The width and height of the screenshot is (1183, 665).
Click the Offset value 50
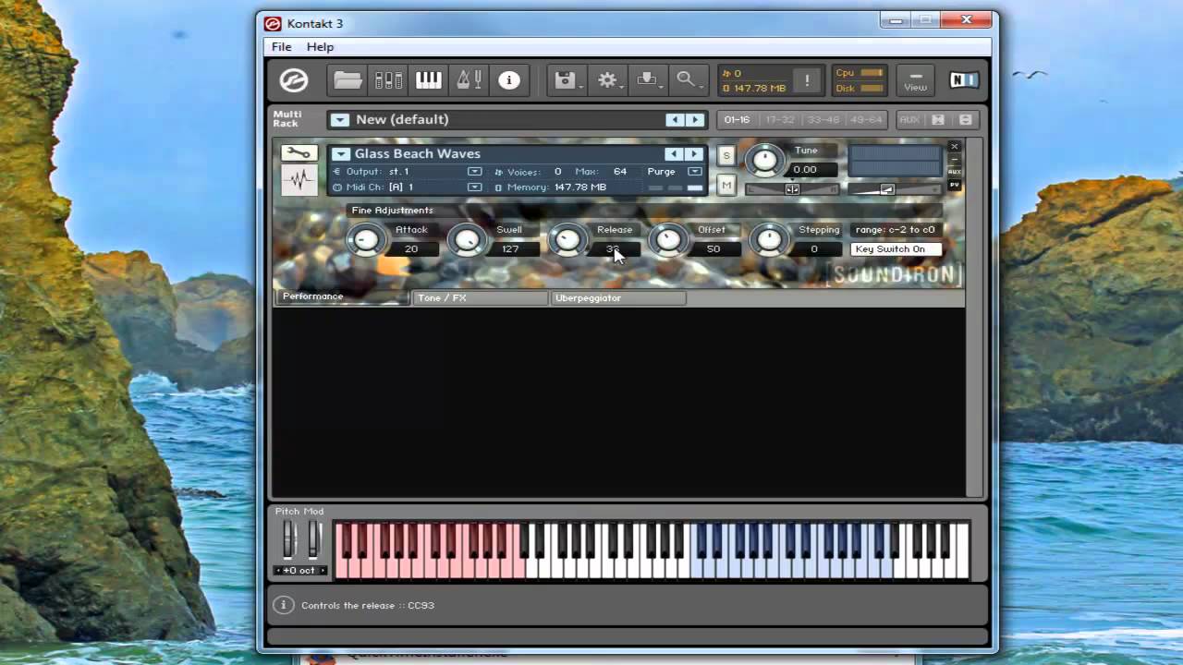point(713,249)
